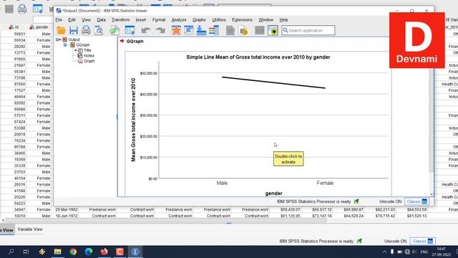This screenshot has height=258, width=458.
Task: Collapse the Output node in outline tree
Action: coord(57,39)
